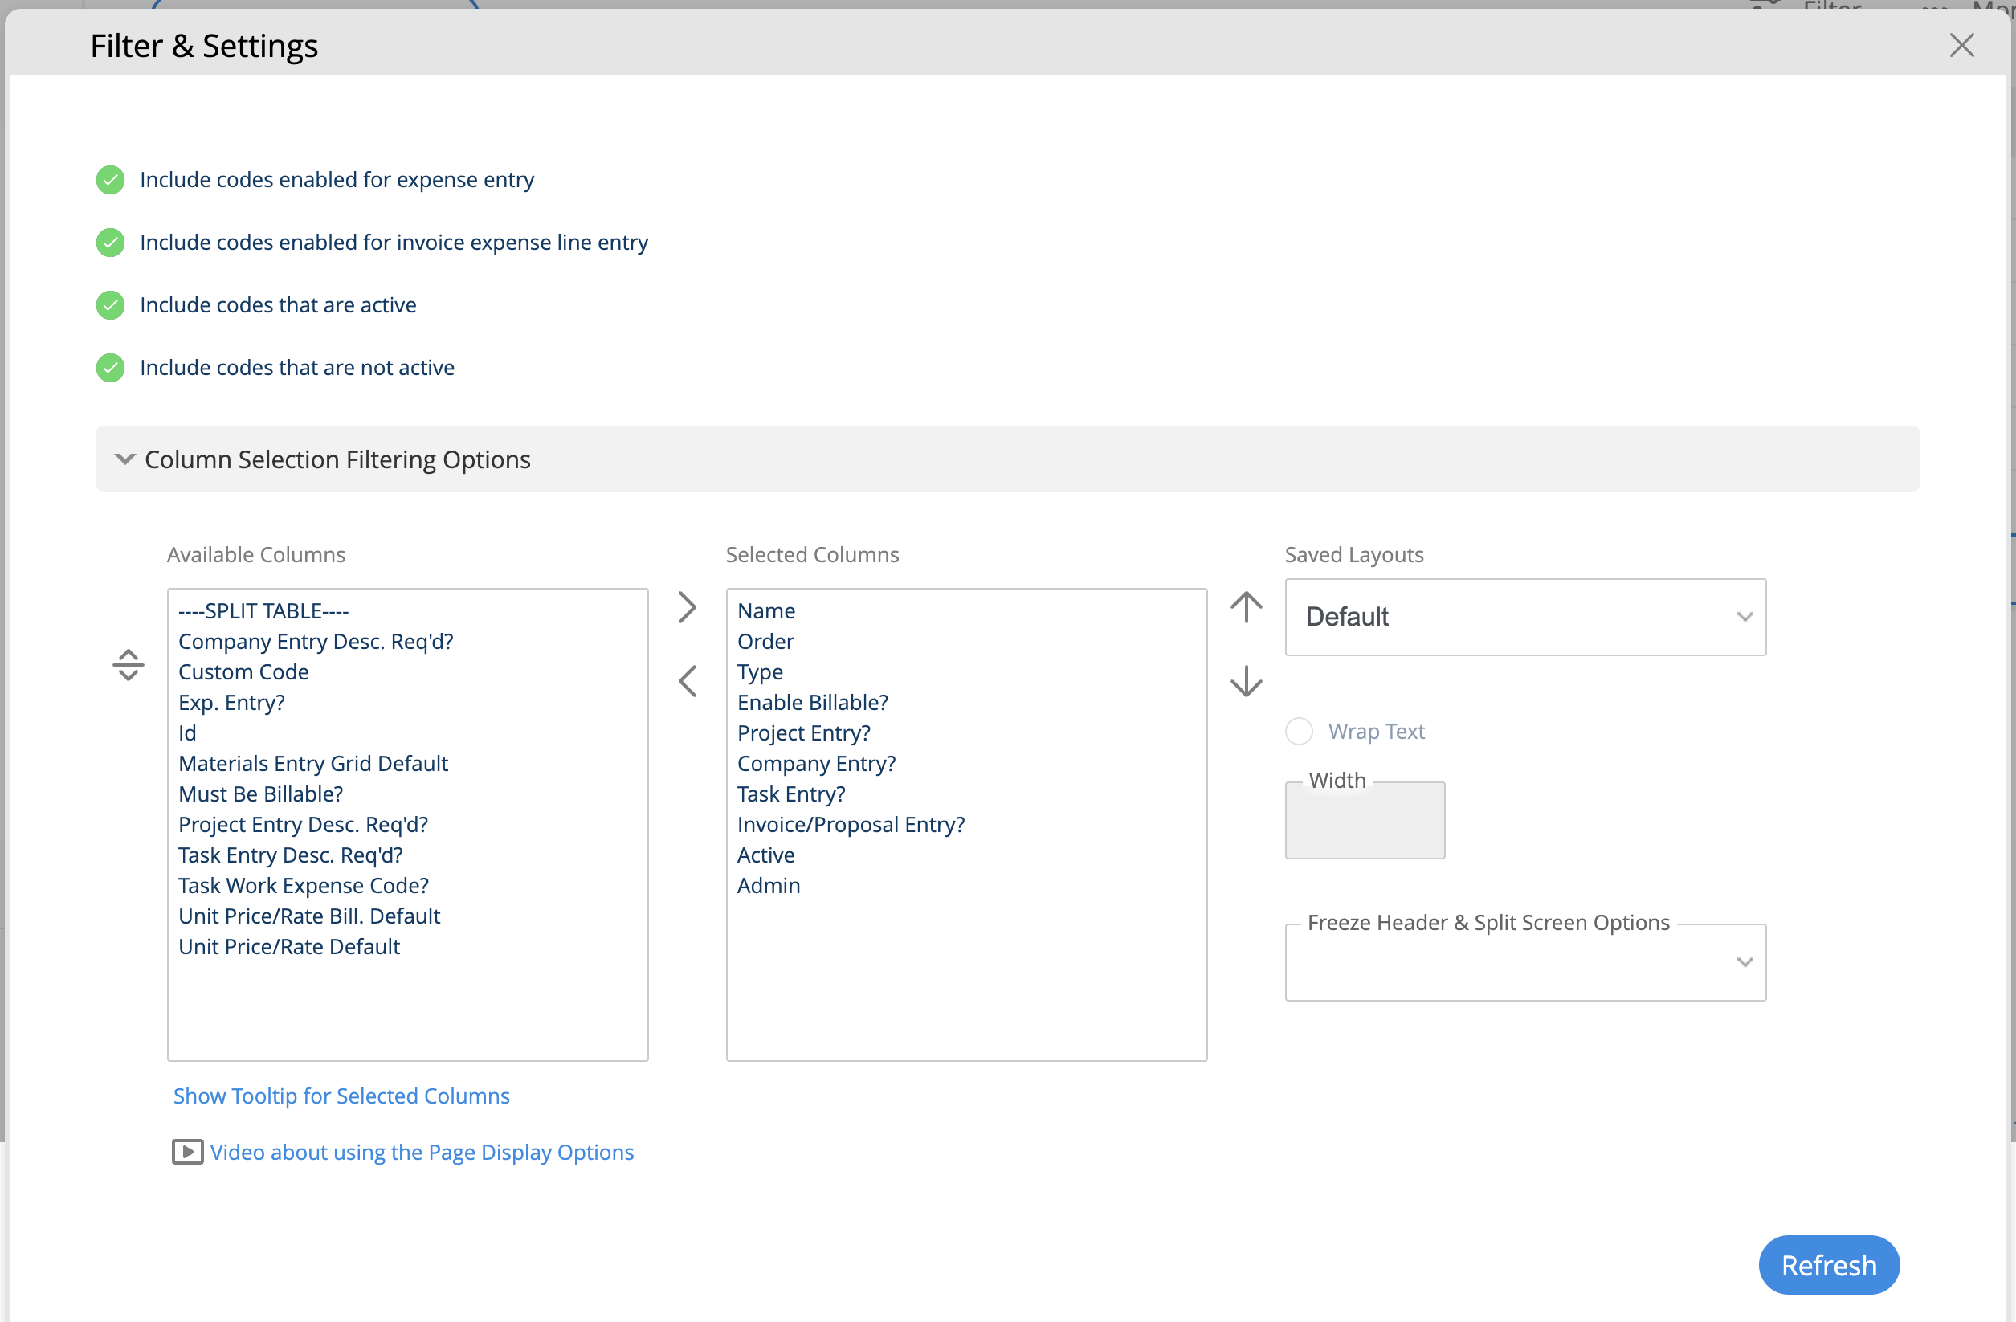Click the video play icon near Page Display Options
This screenshot has width=2016, height=1322.
[187, 1152]
